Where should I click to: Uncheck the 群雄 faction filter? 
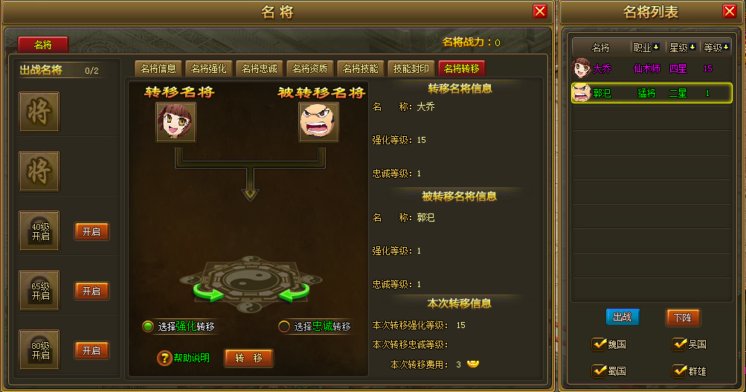point(679,370)
